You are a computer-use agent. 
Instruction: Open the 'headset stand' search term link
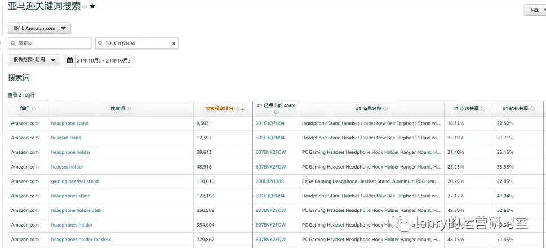[x=66, y=138]
